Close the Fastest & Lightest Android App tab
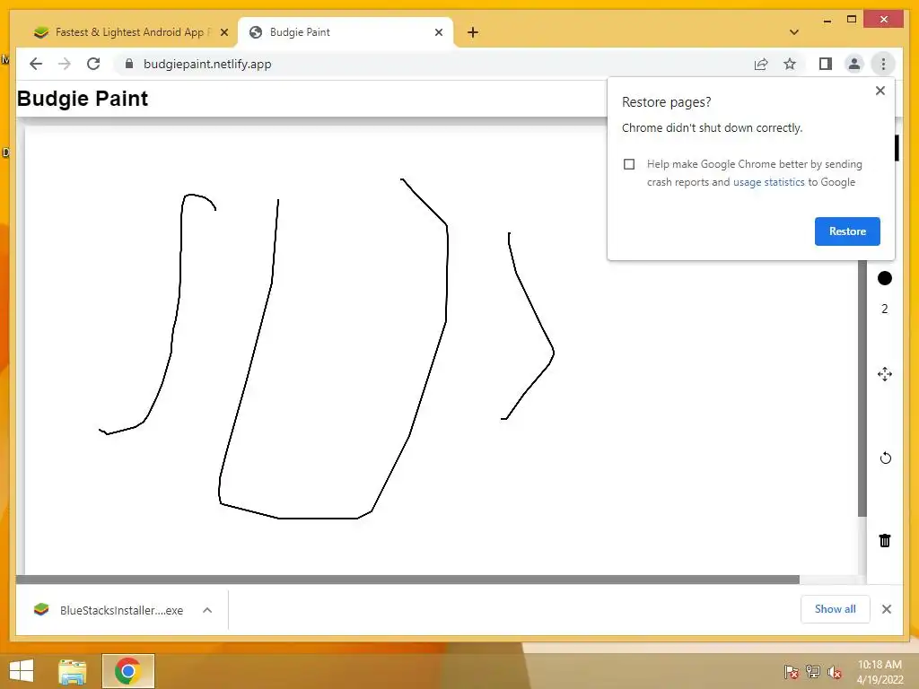The height and width of the screenshot is (689, 919). tap(223, 32)
